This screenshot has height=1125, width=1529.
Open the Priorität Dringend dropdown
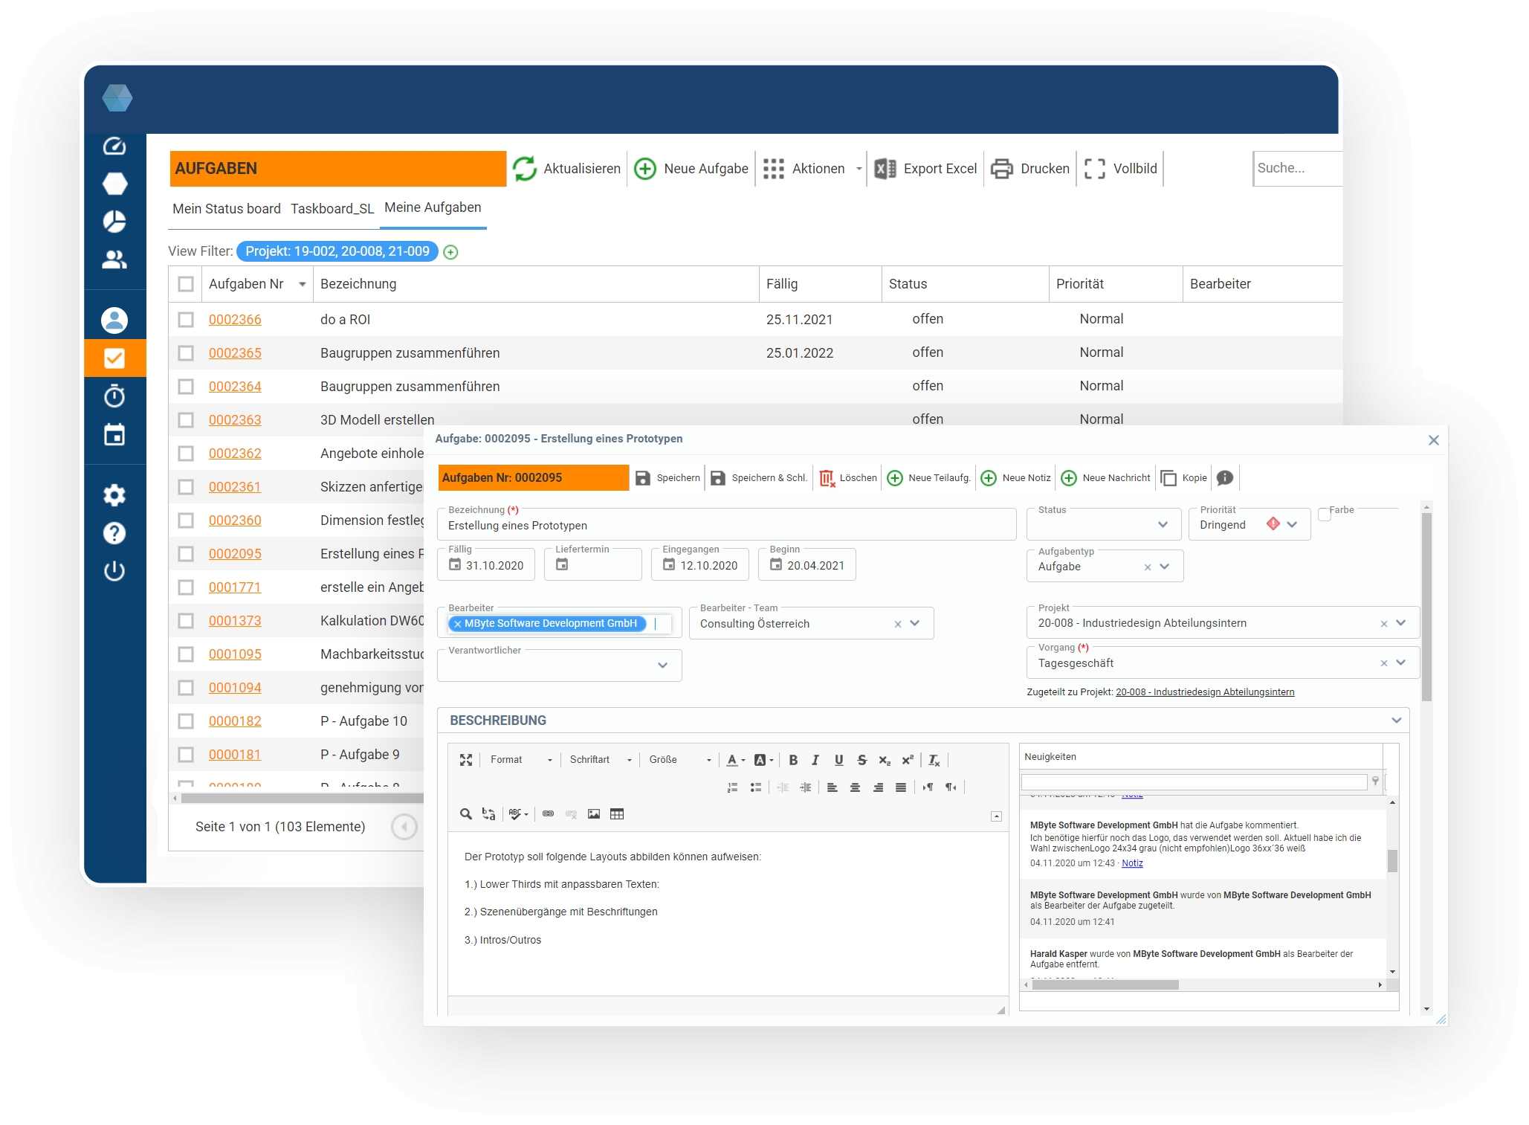coord(1292,525)
